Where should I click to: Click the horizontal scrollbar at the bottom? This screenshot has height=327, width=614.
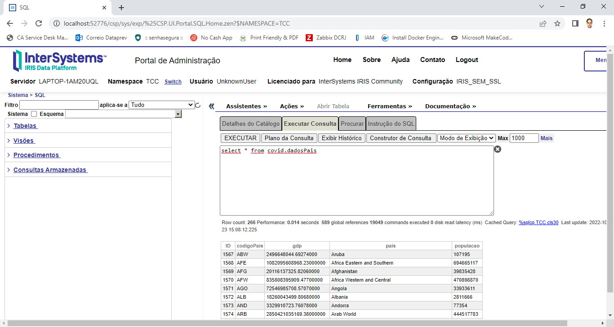click(288, 323)
